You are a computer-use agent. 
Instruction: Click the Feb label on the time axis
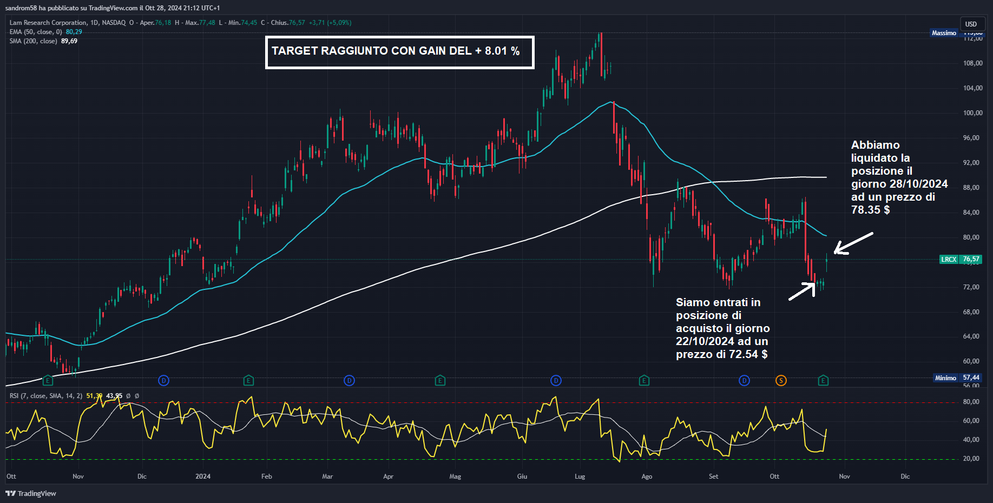267,476
